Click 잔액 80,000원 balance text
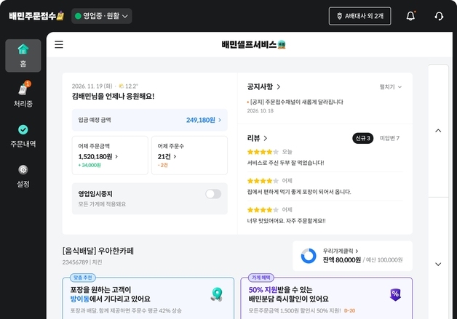Screen dimensions: 457x319 pyautogui.click(x=341, y=259)
